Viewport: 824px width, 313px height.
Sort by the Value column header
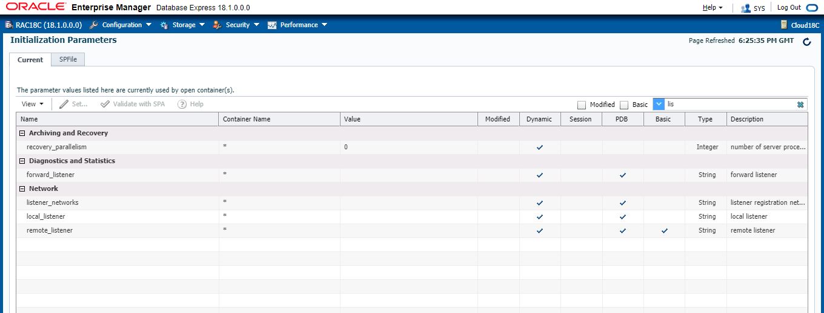pyautogui.click(x=409, y=119)
